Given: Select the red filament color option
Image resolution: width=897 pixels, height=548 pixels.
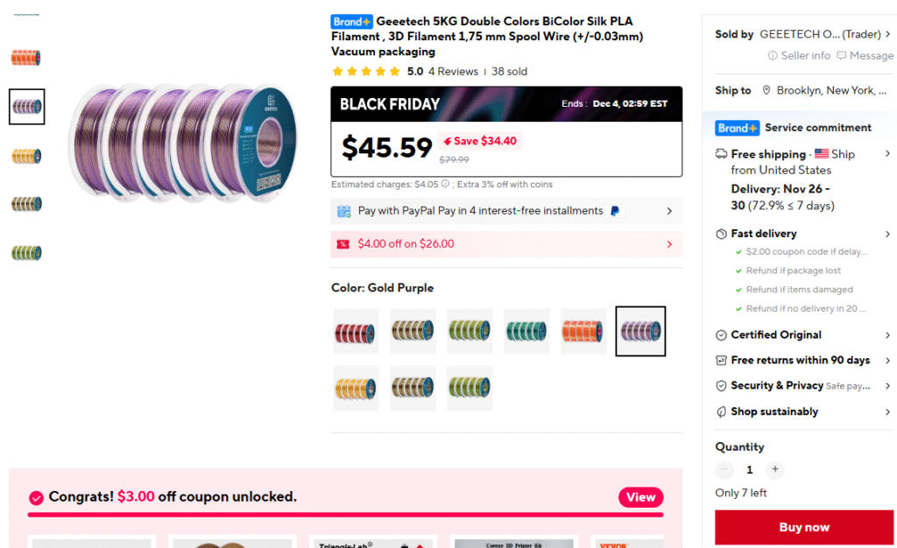Looking at the screenshot, I should 355,331.
